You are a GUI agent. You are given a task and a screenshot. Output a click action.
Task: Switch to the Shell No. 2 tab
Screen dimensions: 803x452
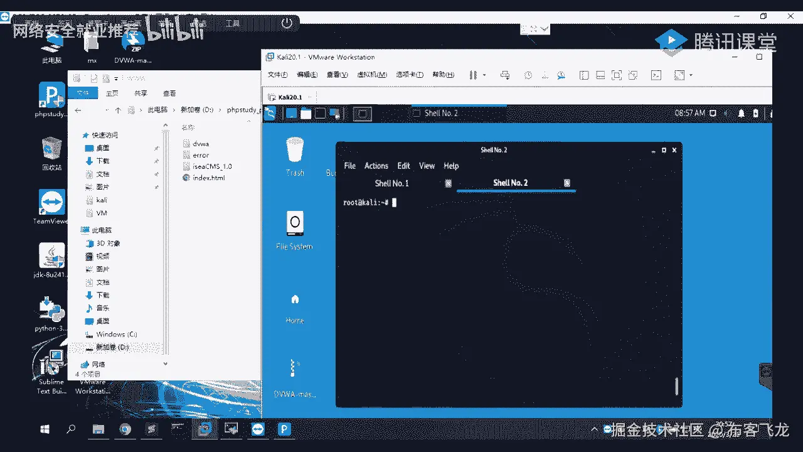tap(511, 183)
